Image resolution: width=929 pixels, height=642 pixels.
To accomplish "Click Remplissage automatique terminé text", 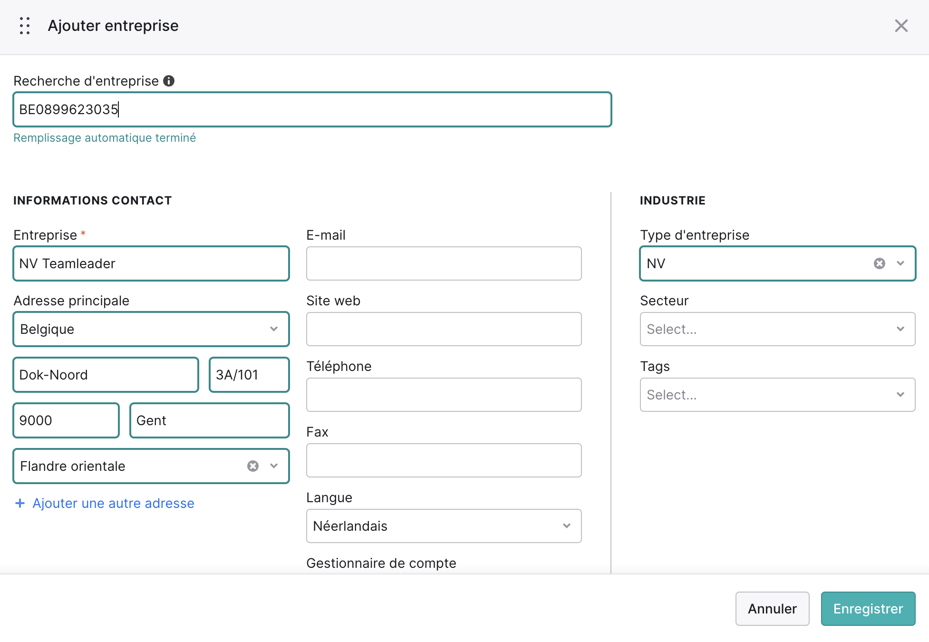I will (105, 138).
